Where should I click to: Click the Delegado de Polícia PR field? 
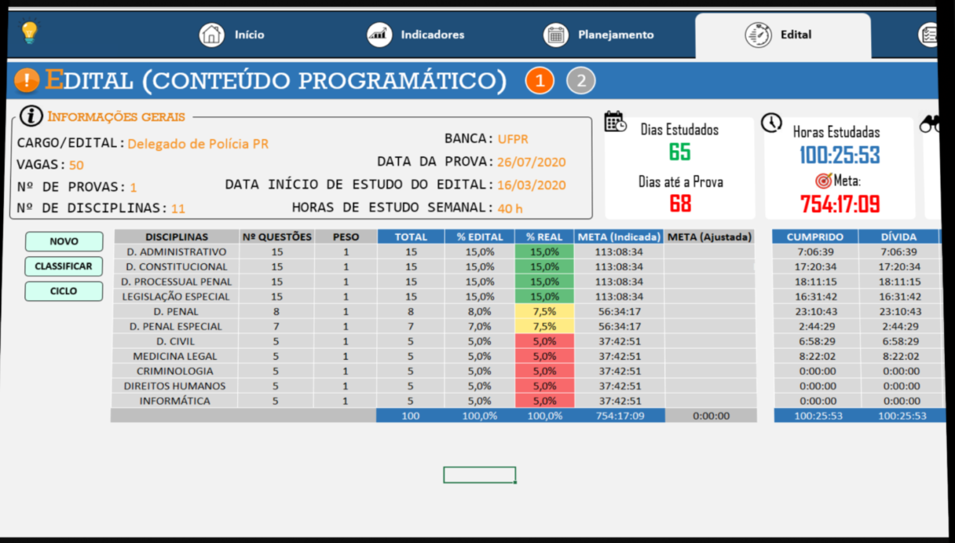198,144
